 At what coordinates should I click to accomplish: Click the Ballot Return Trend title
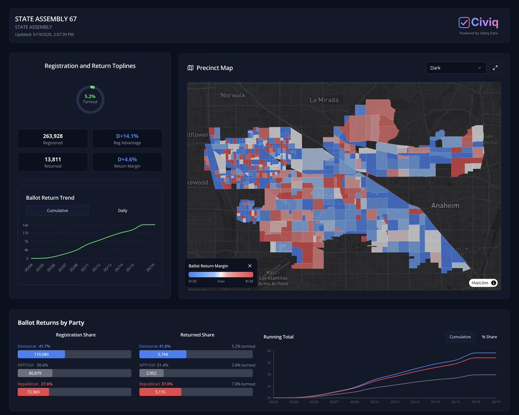50,198
